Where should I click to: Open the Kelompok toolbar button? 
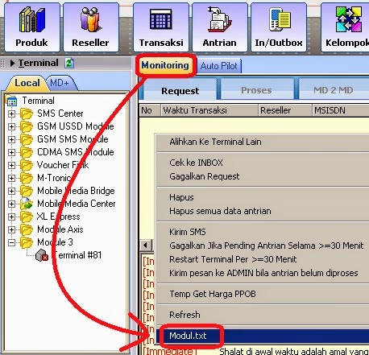point(345,27)
